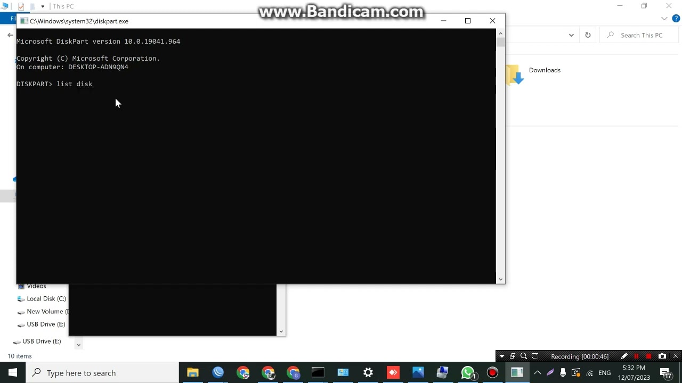Stop the Bandicam recording

pyautogui.click(x=648, y=356)
